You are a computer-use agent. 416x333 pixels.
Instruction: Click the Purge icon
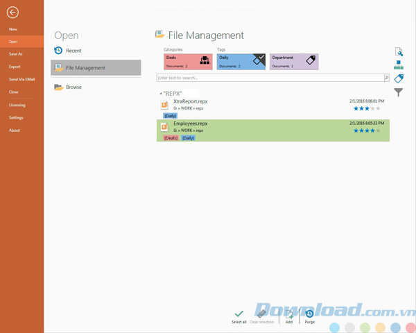click(309, 314)
